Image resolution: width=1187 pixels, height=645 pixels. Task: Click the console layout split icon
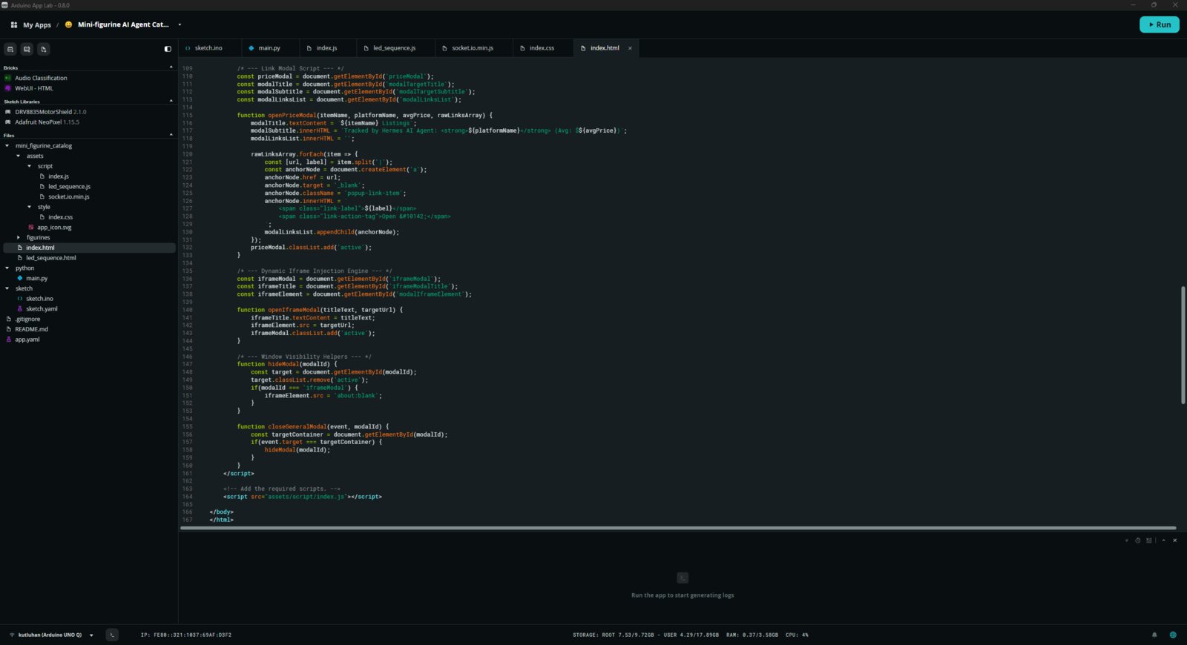pos(1149,540)
